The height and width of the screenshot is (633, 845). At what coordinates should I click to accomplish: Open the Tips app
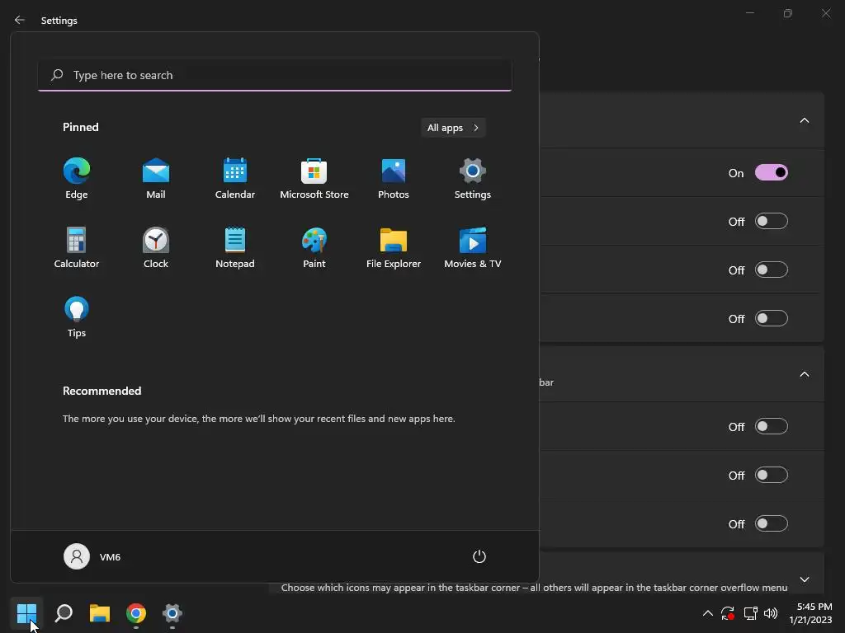point(77,317)
